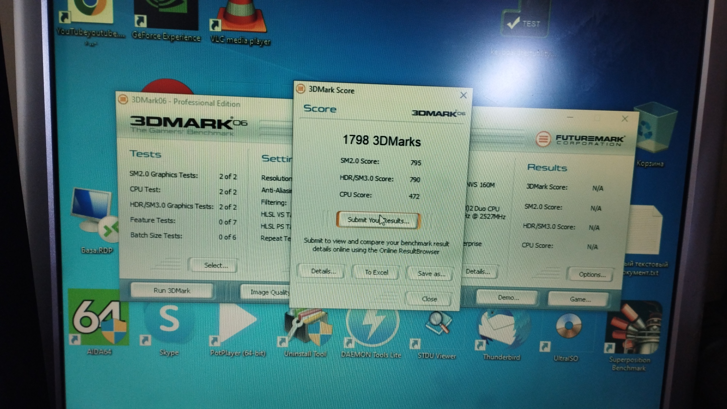Click Submit Your Results button
The width and height of the screenshot is (727, 409).
point(378,220)
